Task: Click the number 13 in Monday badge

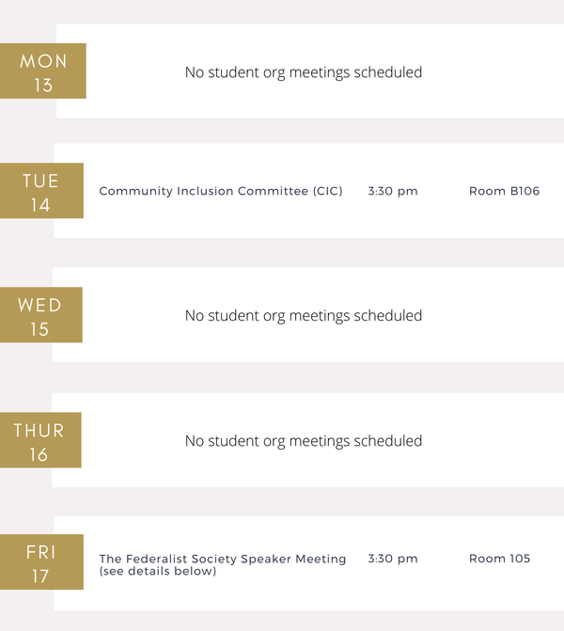Action: (x=43, y=86)
